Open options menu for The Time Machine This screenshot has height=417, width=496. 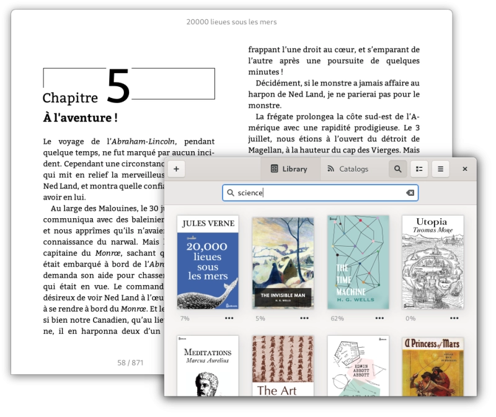379,318
